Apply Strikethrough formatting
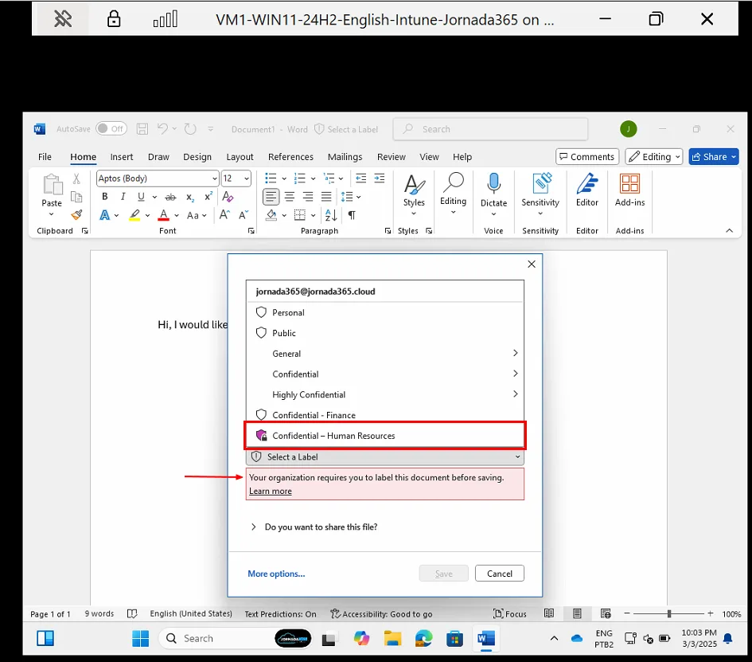 170,197
